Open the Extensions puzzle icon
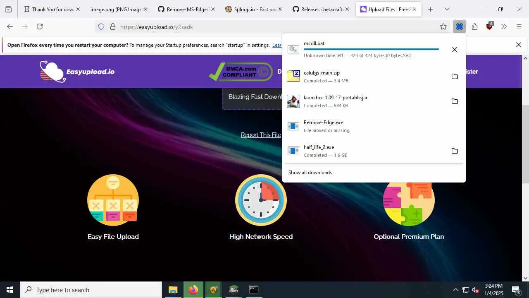The height and width of the screenshot is (298, 529). point(474,26)
